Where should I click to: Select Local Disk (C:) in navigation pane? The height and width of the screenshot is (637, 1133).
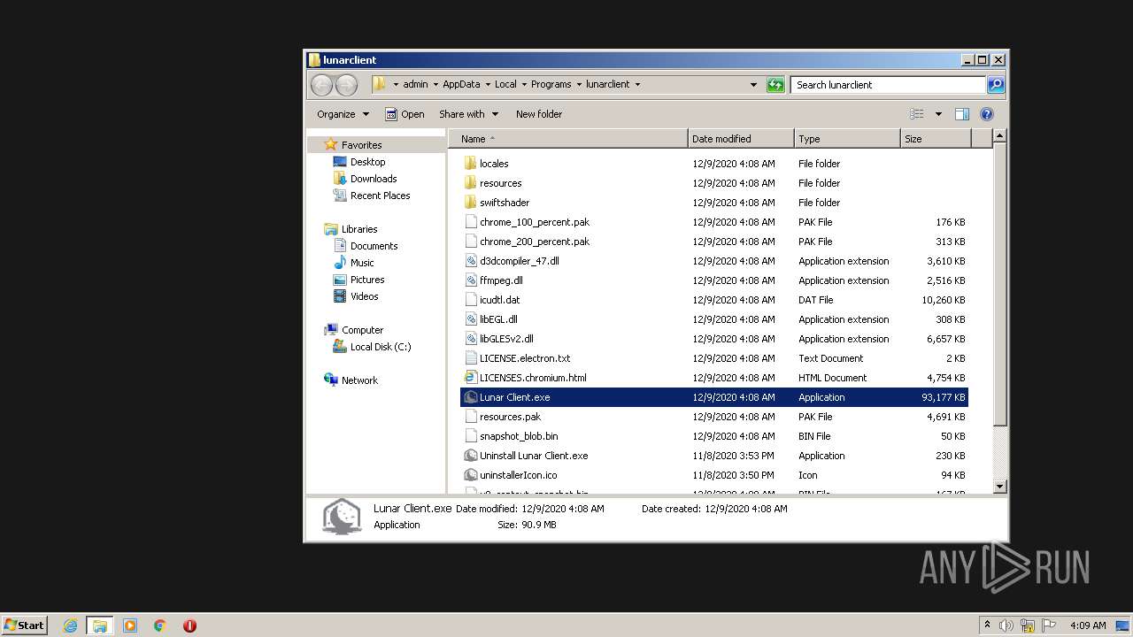(x=381, y=347)
